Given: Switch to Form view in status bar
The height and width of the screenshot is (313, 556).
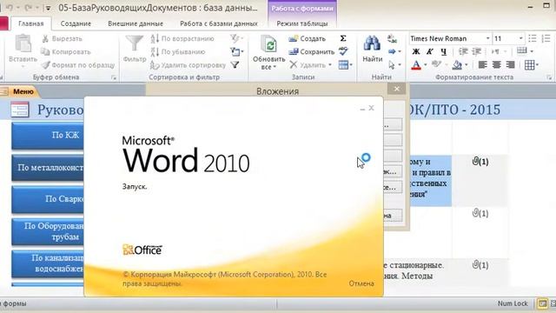Looking at the screenshot, I should (542, 303).
